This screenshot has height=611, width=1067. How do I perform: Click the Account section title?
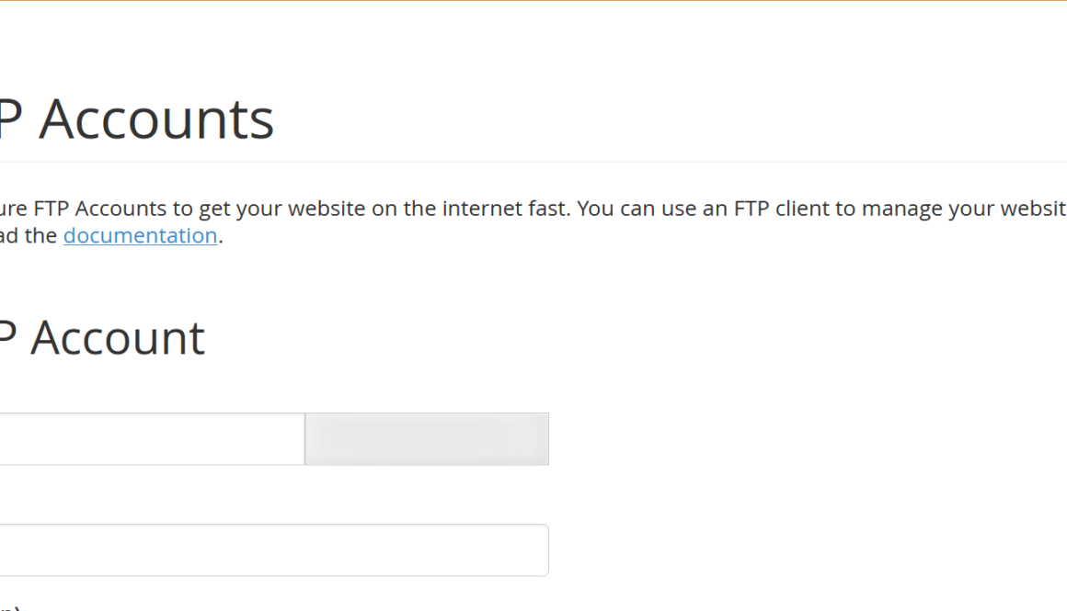coord(101,338)
